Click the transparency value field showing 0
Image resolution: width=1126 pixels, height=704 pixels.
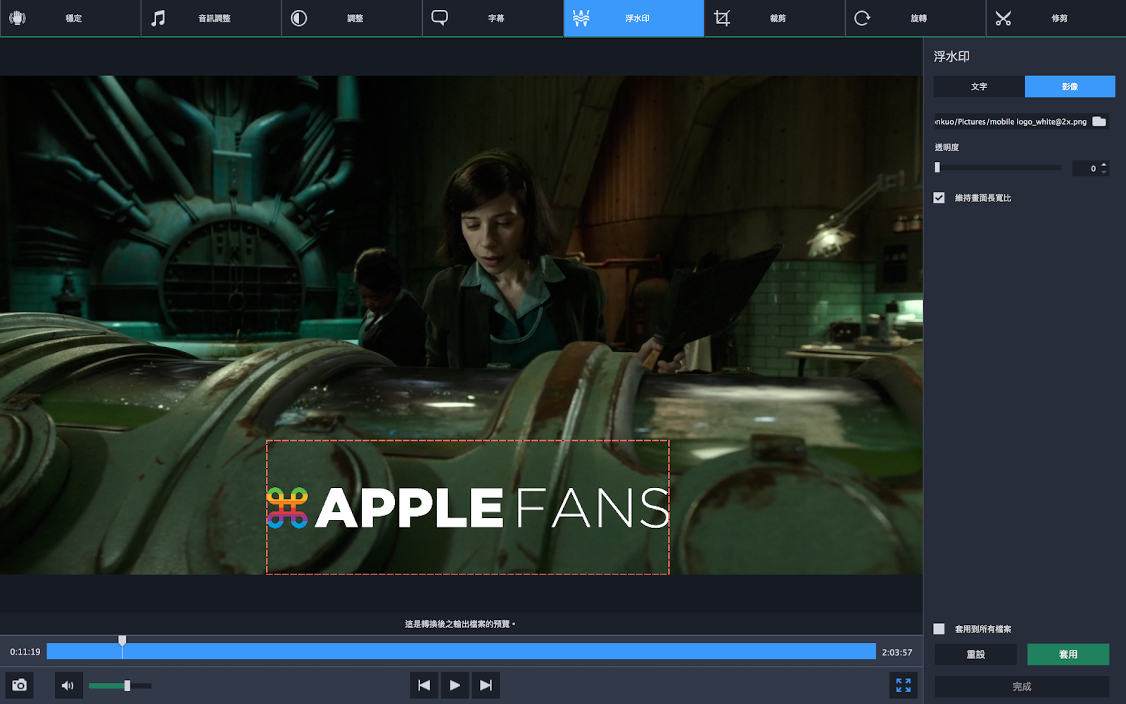coord(1085,168)
